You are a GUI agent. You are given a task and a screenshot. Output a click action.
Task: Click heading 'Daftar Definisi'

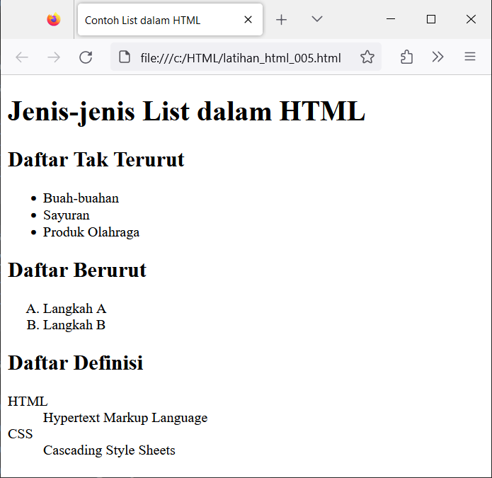75,363
